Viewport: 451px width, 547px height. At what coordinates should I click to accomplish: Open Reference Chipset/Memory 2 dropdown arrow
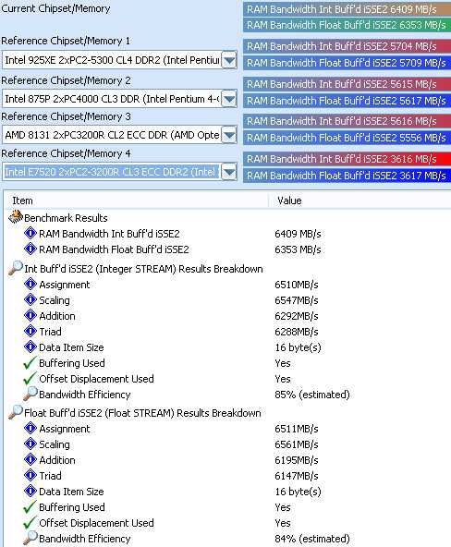[229, 99]
